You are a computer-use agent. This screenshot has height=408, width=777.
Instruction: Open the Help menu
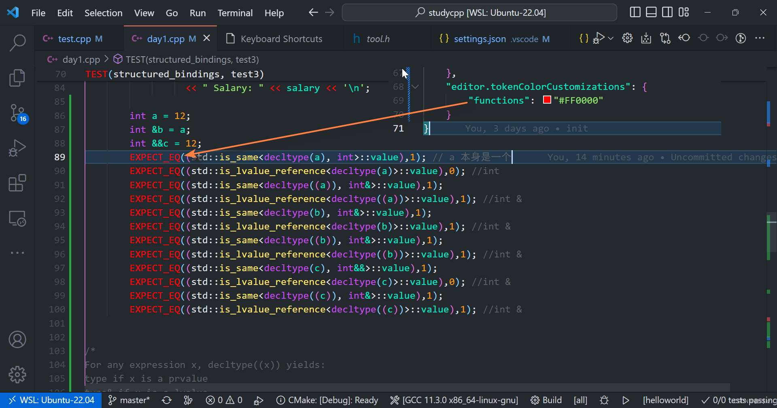coord(274,13)
